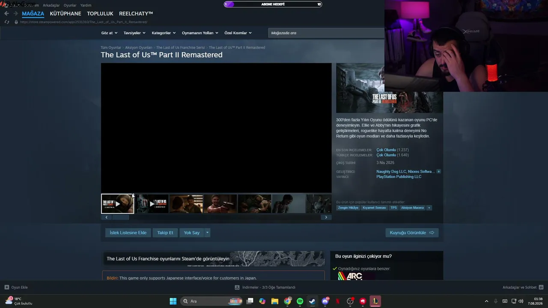Click the Kuyruğu Görüntüle button

[x=412, y=233]
